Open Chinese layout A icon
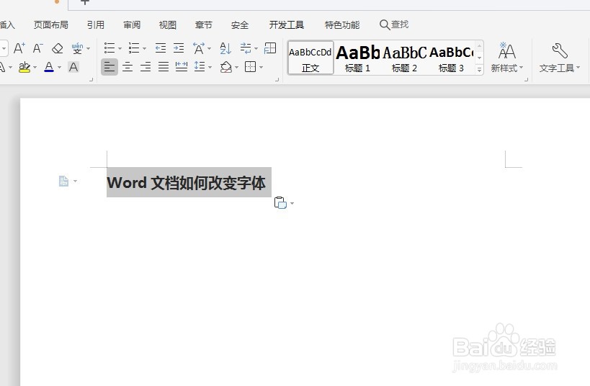The height and width of the screenshot is (386, 590). pos(199,48)
